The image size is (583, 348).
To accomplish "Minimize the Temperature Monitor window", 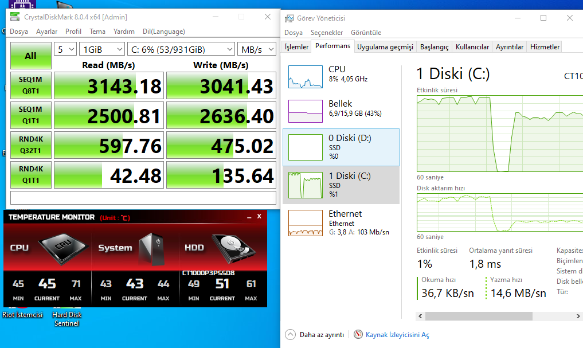I will 249,217.
